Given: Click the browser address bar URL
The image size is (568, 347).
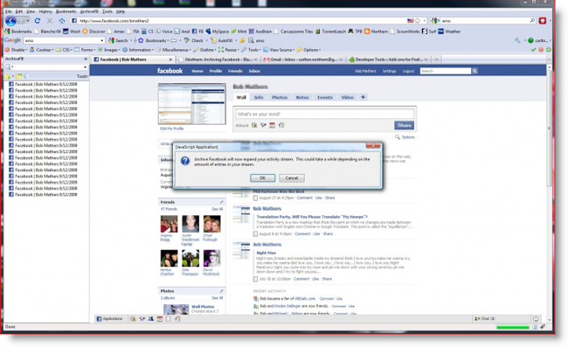Looking at the screenshot, I should pyautogui.click(x=114, y=21).
